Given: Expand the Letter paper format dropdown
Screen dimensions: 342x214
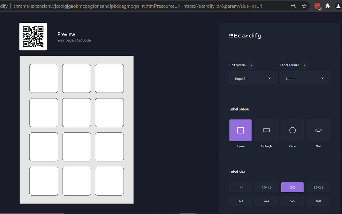Looking at the screenshot, I should [x=305, y=78].
